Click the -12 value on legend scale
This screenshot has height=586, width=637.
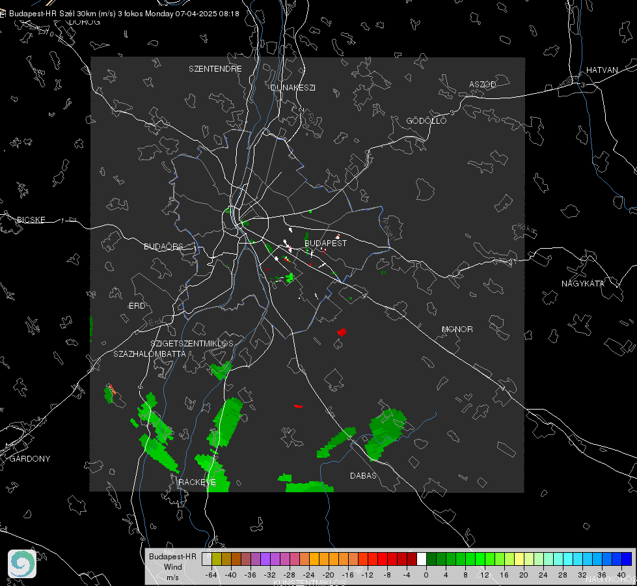click(x=368, y=575)
